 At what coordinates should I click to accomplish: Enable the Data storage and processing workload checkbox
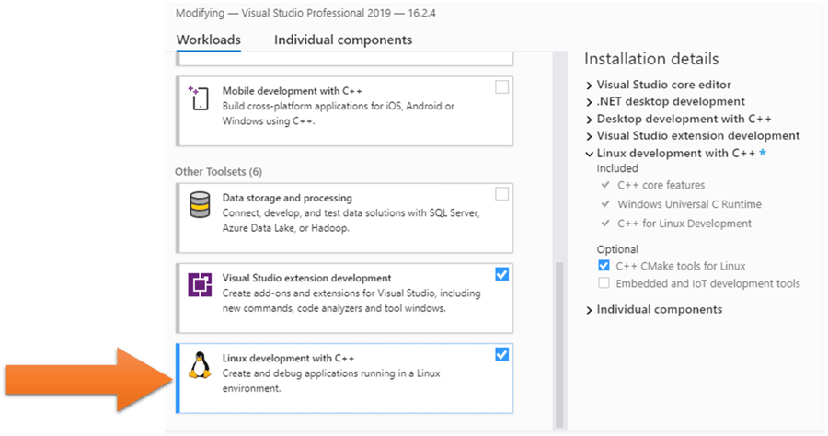(501, 194)
